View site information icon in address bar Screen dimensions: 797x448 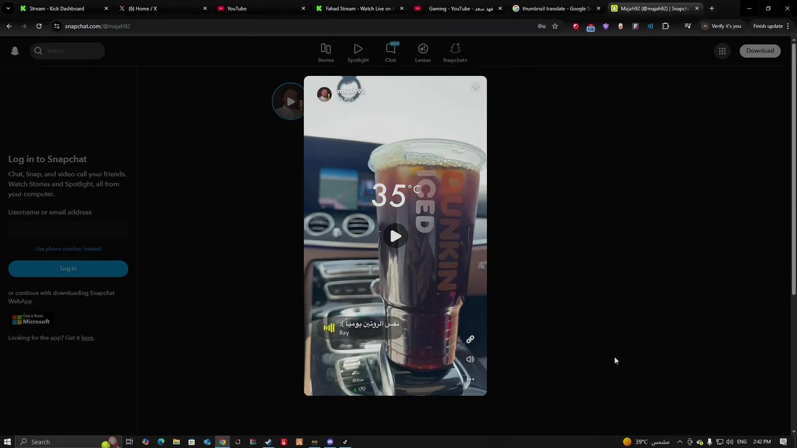click(x=57, y=26)
